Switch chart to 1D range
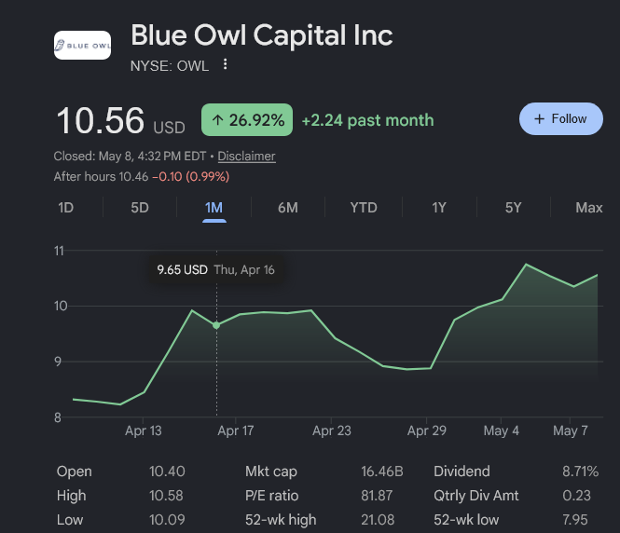The height and width of the screenshot is (533, 620). pyautogui.click(x=65, y=208)
